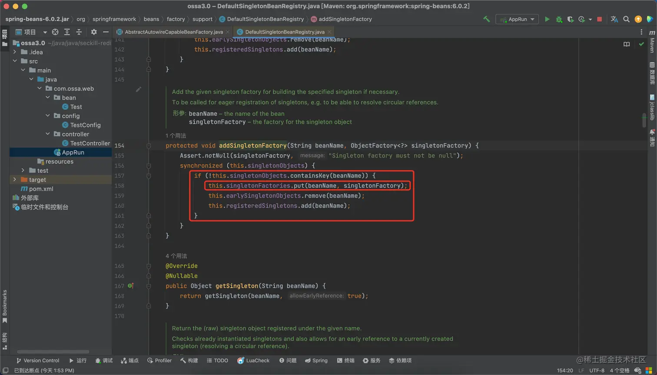Click override gutter icon on line 167
The height and width of the screenshot is (375, 657).
tap(130, 286)
